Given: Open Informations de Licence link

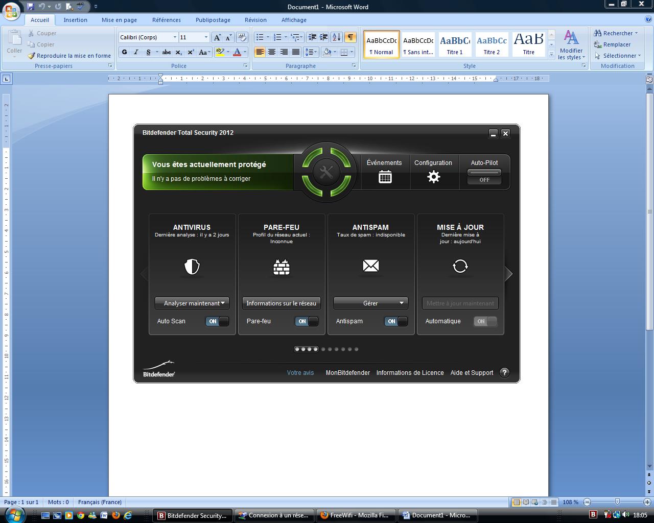Looking at the screenshot, I should point(410,372).
